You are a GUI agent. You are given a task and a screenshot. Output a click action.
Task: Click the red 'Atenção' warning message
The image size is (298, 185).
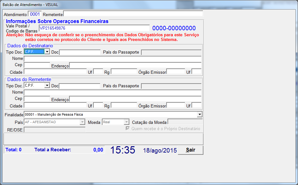pyautogui.click(x=102, y=37)
